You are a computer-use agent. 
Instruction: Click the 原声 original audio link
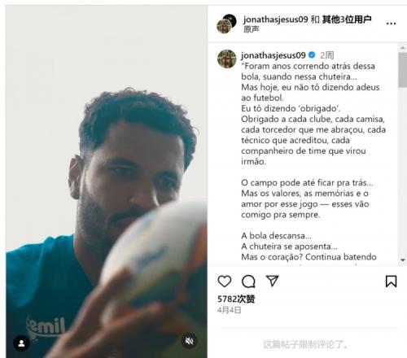click(251, 29)
